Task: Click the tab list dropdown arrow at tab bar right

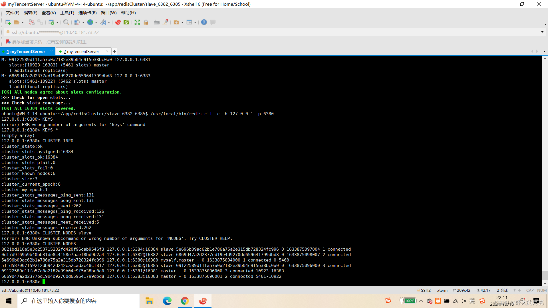Action: coord(545,51)
